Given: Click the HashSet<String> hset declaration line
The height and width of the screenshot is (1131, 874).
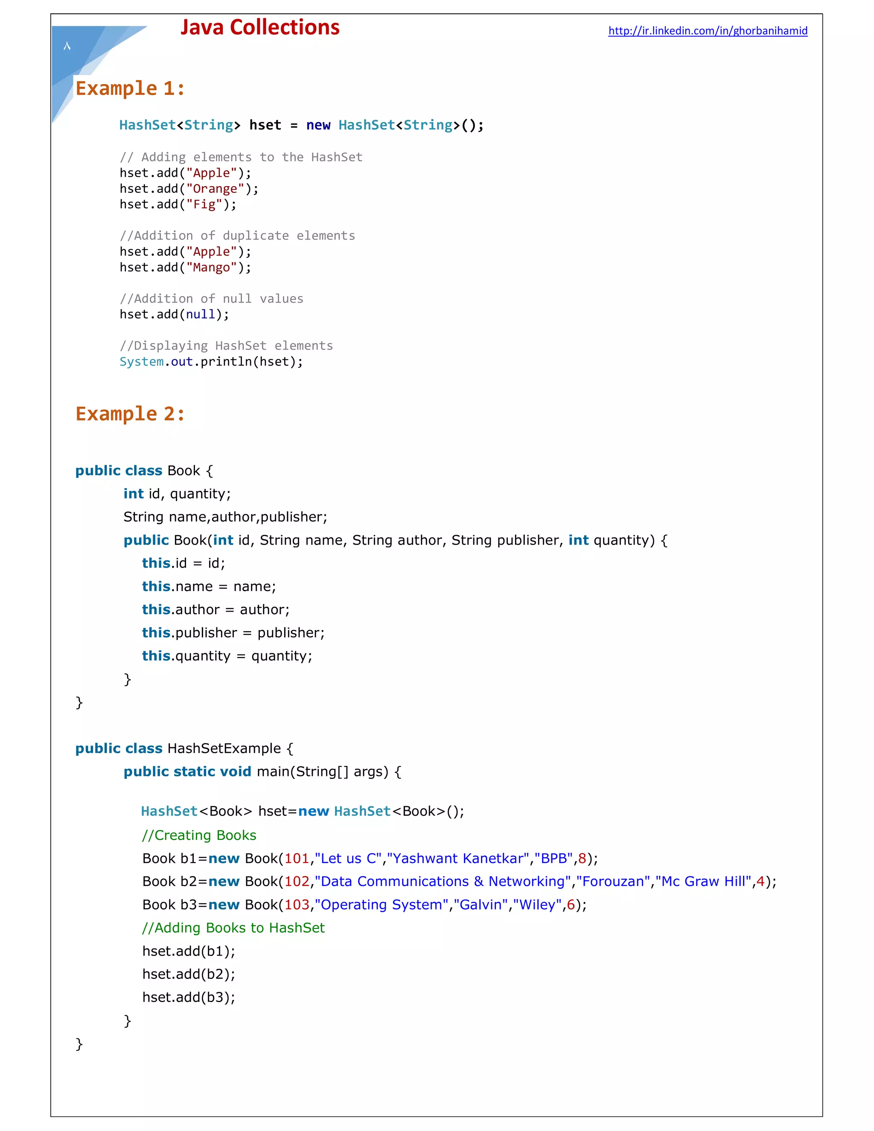Looking at the screenshot, I should [x=301, y=125].
